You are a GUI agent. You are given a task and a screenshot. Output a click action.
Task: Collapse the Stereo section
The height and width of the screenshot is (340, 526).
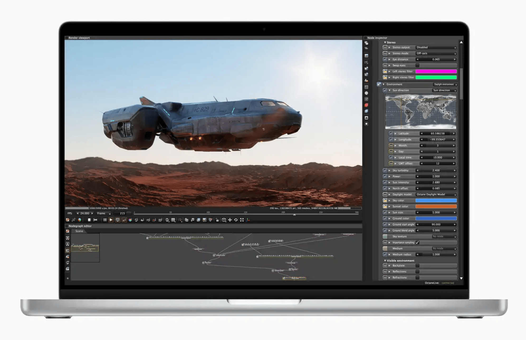coord(385,42)
